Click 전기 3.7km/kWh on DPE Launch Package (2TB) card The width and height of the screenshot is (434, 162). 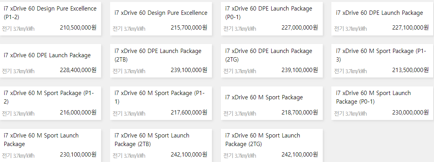coord(129,71)
